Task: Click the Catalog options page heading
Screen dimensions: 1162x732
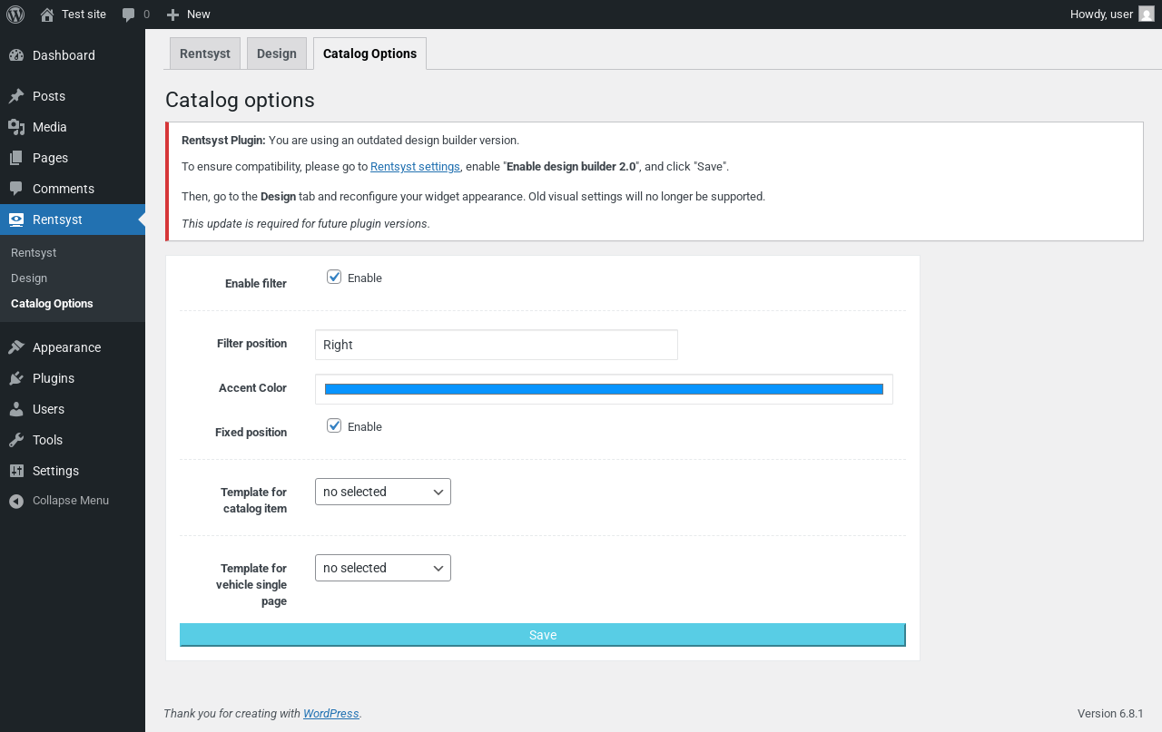Action: (x=240, y=100)
